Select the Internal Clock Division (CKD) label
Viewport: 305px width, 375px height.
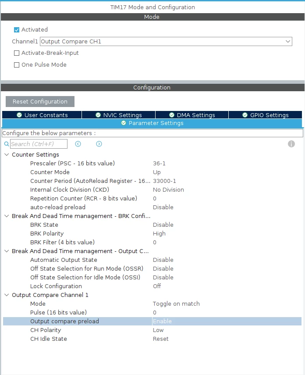(70, 189)
